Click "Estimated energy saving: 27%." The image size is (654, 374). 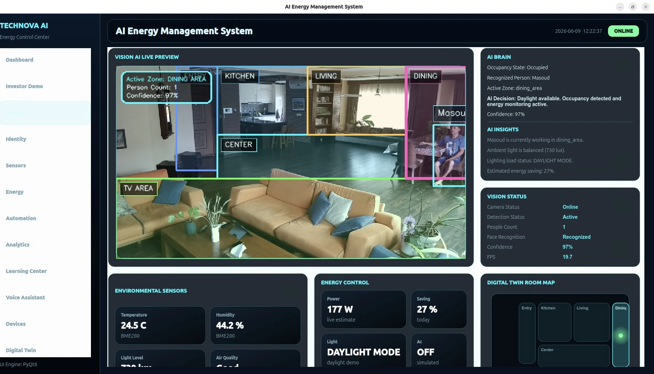point(521,171)
